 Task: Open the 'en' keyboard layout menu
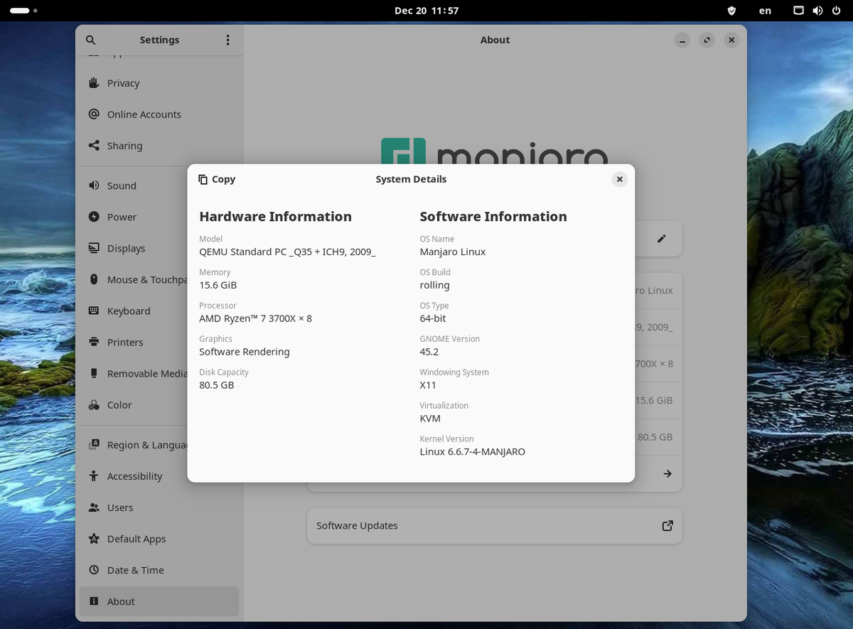pyautogui.click(x=765, y=11)
